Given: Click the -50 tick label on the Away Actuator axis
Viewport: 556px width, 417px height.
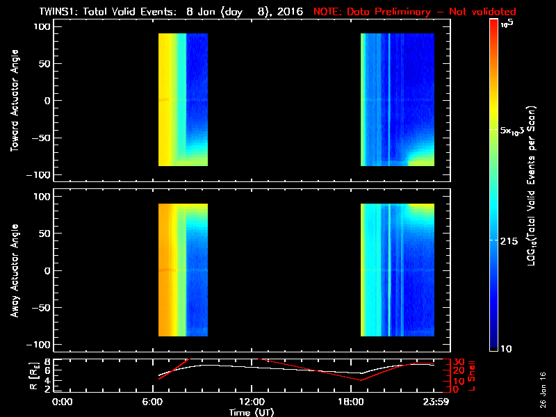Looking at the screenshot, I should [x=42, y=307].
